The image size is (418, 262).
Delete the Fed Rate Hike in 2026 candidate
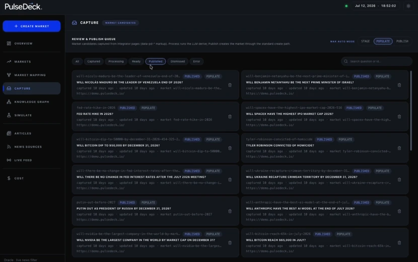(230, 116)
